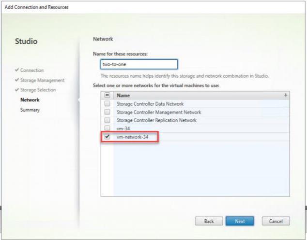
Task: Click the sort arrow in Name column header
Action: (285, 96)
